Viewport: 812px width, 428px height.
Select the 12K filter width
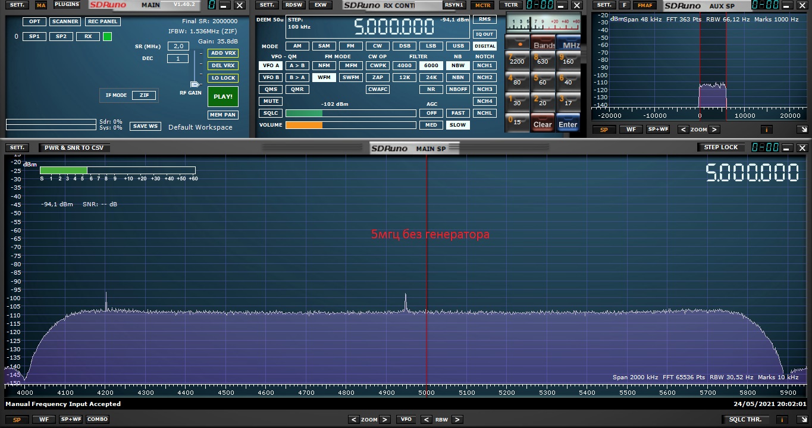405,77
